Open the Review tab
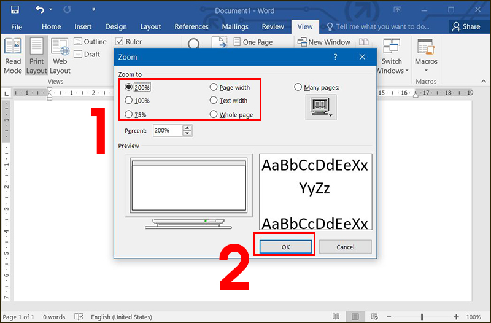491x323 pixels. [273, 26]
